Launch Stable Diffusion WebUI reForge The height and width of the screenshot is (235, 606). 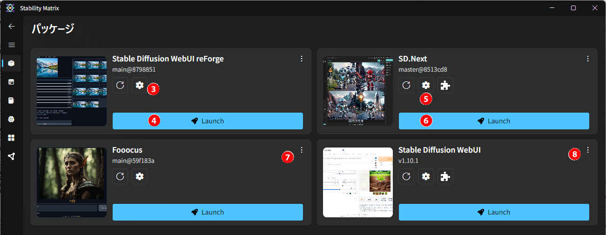click(208, 121)
